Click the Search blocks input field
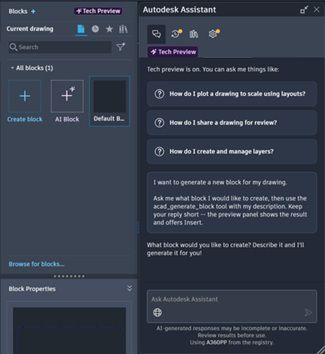 click(60, 47)
